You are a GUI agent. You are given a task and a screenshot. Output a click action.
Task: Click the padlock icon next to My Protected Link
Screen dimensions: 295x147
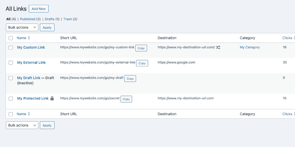(x=52, y=98)
